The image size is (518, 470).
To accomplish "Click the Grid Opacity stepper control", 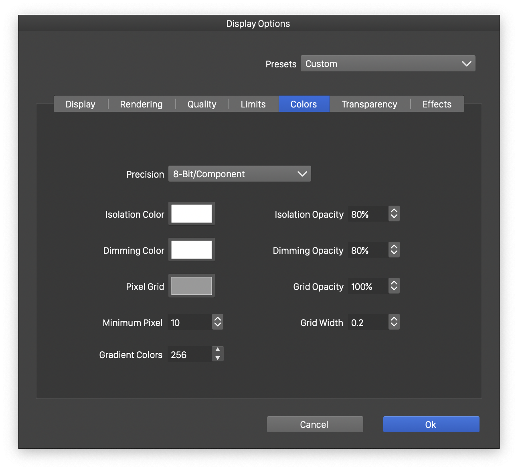I will tap(394, 286).
